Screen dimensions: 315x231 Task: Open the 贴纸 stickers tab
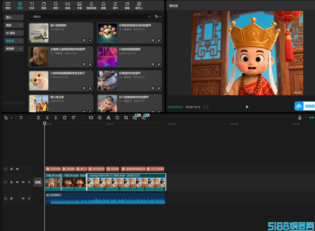click(x=44, y=6)
